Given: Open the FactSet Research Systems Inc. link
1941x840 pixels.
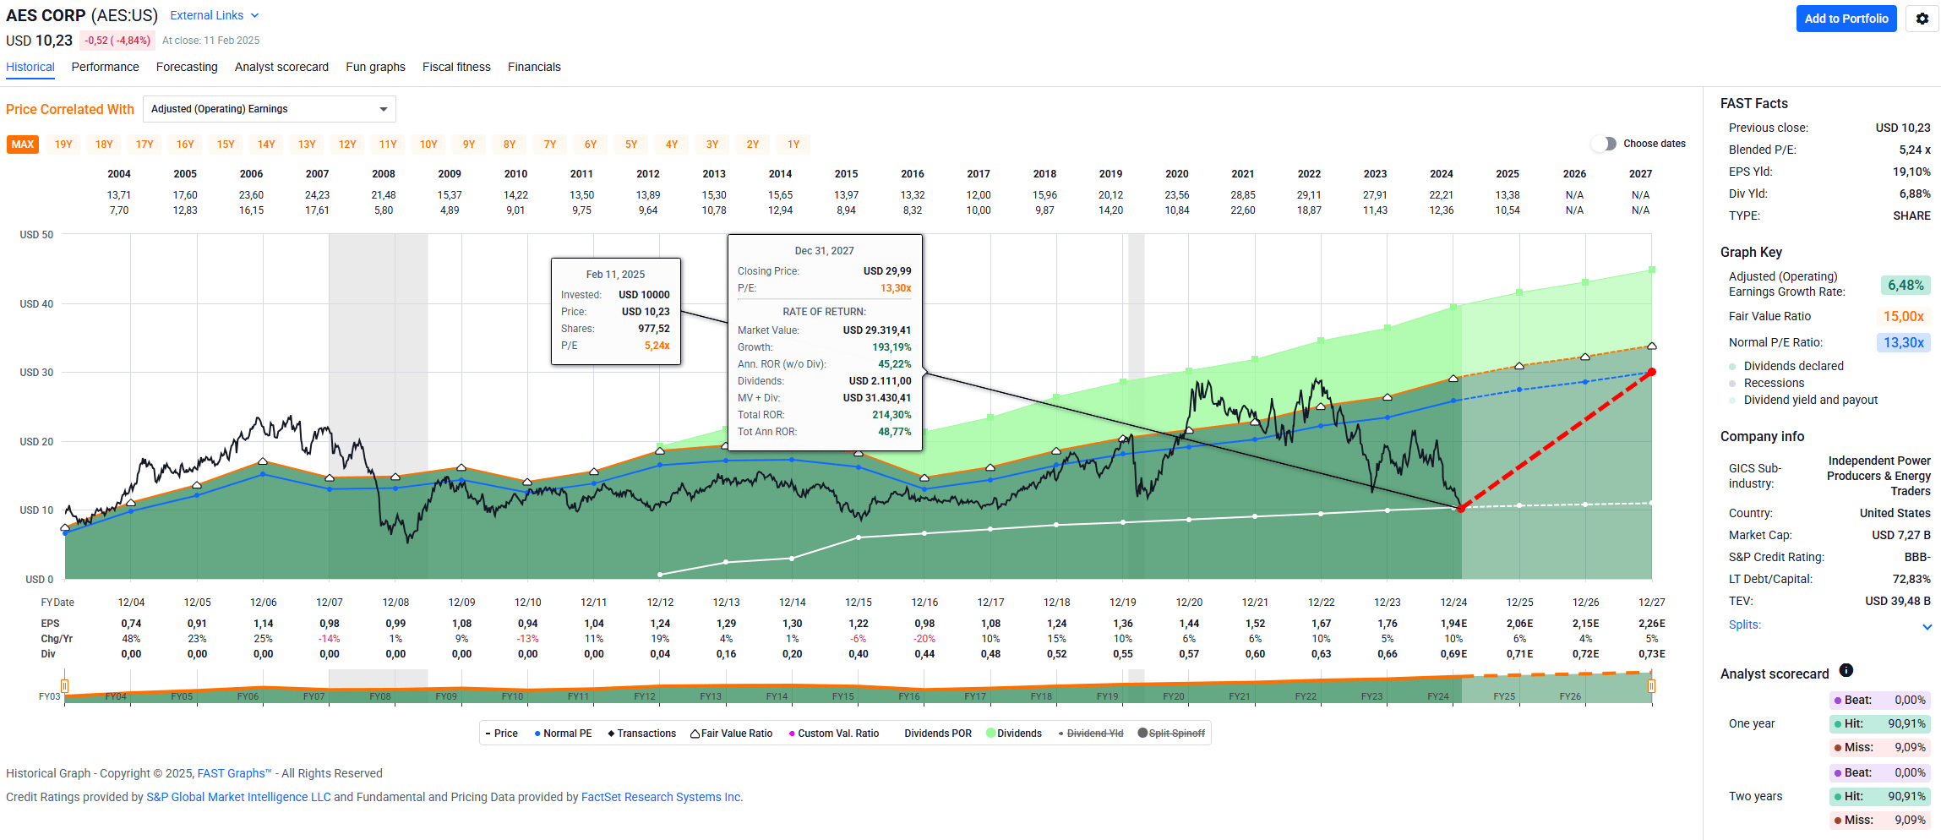Looking at the screenshot, I should (x=661, y=796).
